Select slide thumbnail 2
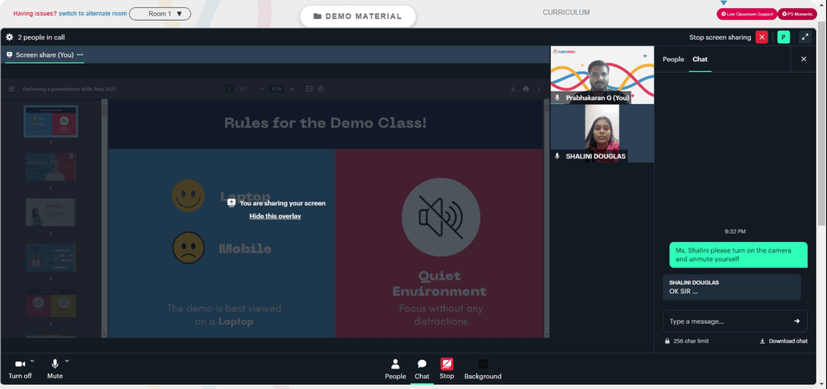This screenshot has height=389, width=827. click(x=50, y=167)
